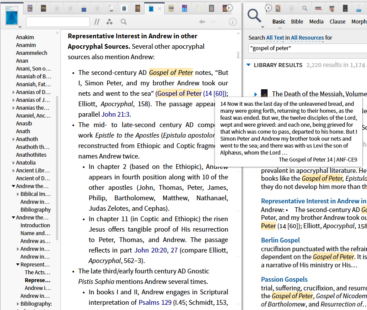Screen dimensions: 367x310
Task: Open the John 20:20 reference link
Action: click(x=151, y=250)
